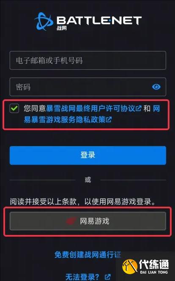Click the 或 divider label
This screenshot has width=175, height=281.
88,180
